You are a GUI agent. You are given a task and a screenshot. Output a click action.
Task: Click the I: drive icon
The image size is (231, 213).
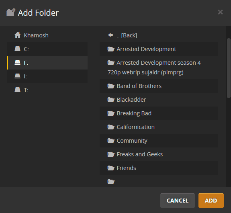[x=17, y=76]
